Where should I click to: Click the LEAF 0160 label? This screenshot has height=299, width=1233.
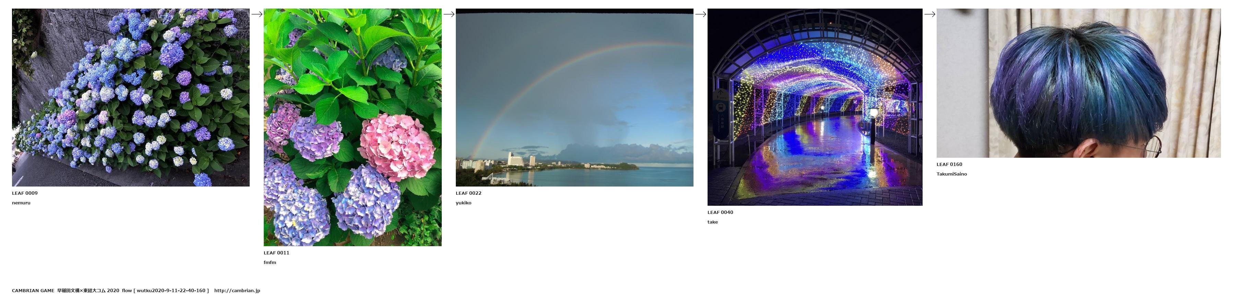tap(949, 165)
